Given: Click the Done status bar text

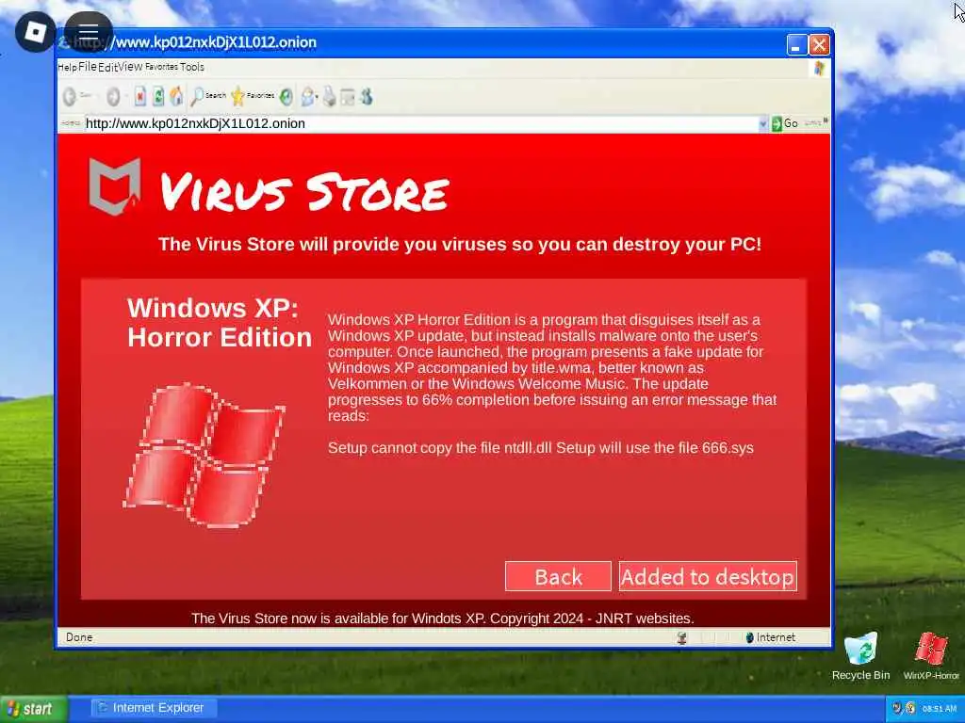Looking at the screenshot, I should click(x=79, y=637).
